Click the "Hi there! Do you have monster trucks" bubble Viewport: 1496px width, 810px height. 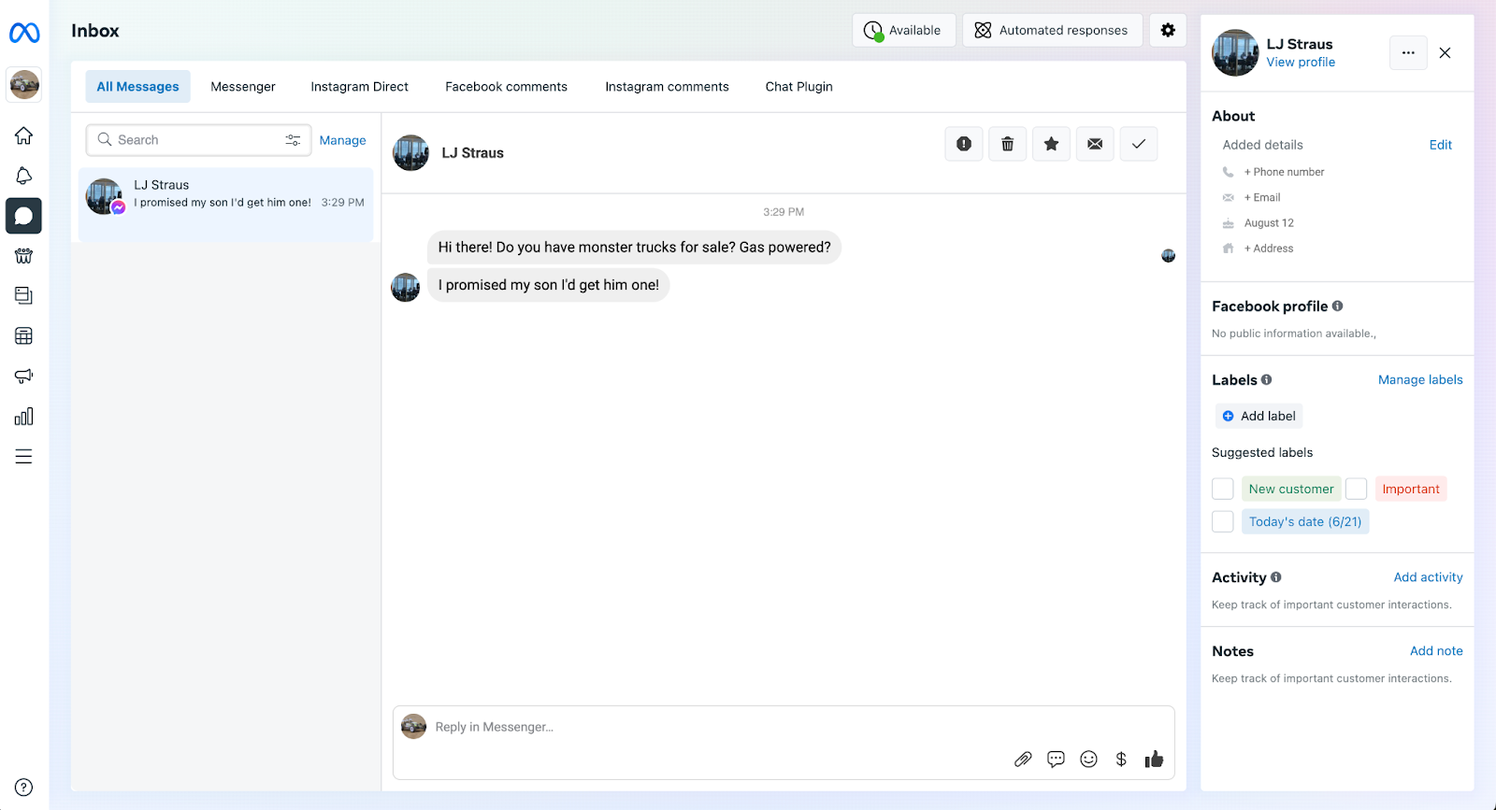pos(635,248)
